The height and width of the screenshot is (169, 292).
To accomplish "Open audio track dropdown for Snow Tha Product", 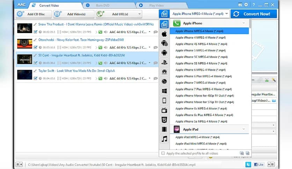I will (149, 32).
